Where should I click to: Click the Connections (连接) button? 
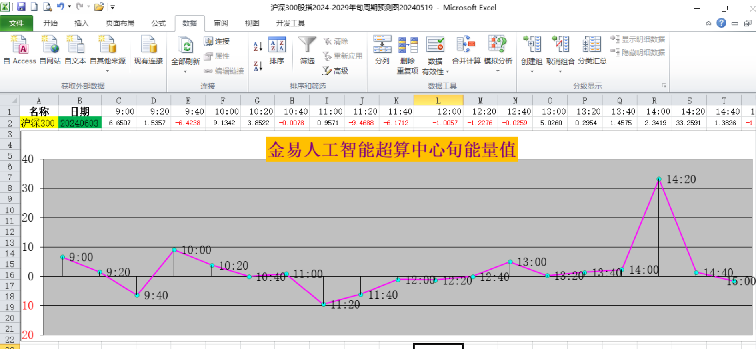coord(217,41)
